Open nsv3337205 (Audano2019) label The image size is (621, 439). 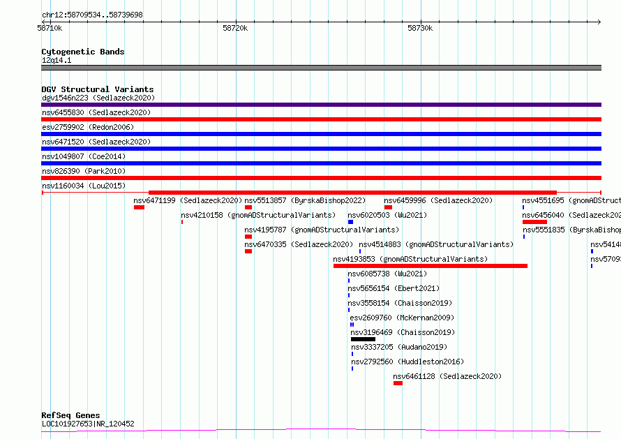399,347
